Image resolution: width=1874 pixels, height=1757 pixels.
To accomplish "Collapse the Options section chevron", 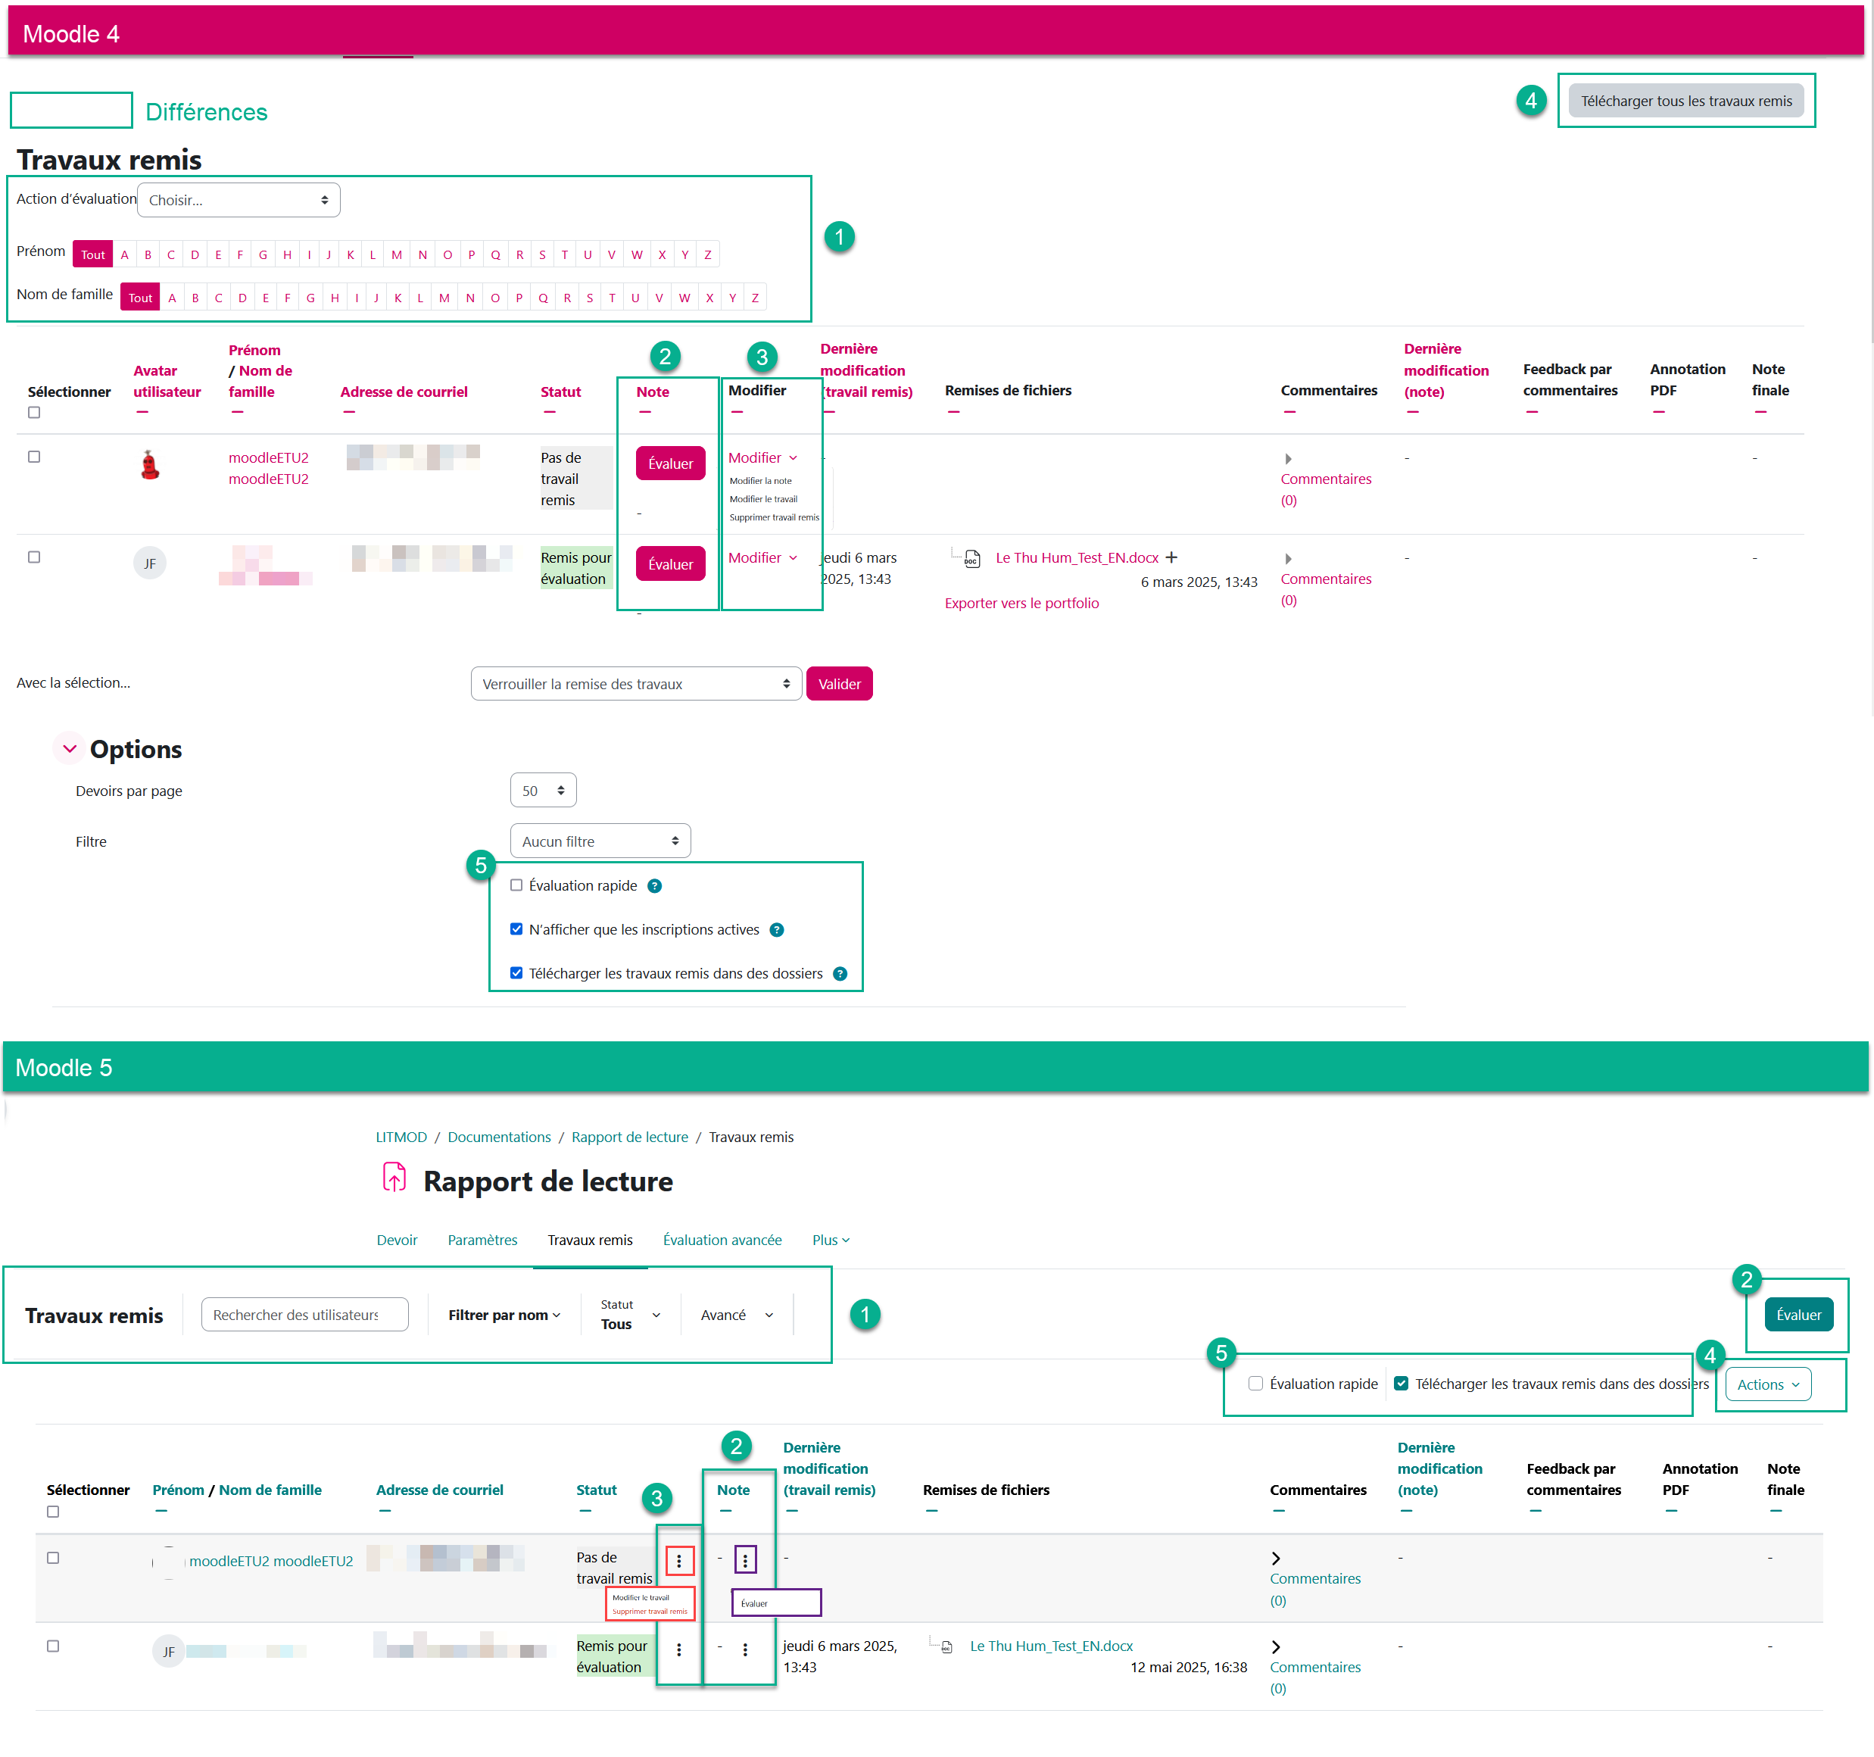I will click(70, 749).
